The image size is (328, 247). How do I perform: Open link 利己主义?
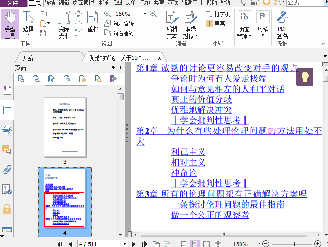[x=188, y=152]
